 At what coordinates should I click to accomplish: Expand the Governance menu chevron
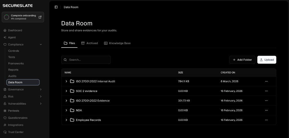pos(41,89)
